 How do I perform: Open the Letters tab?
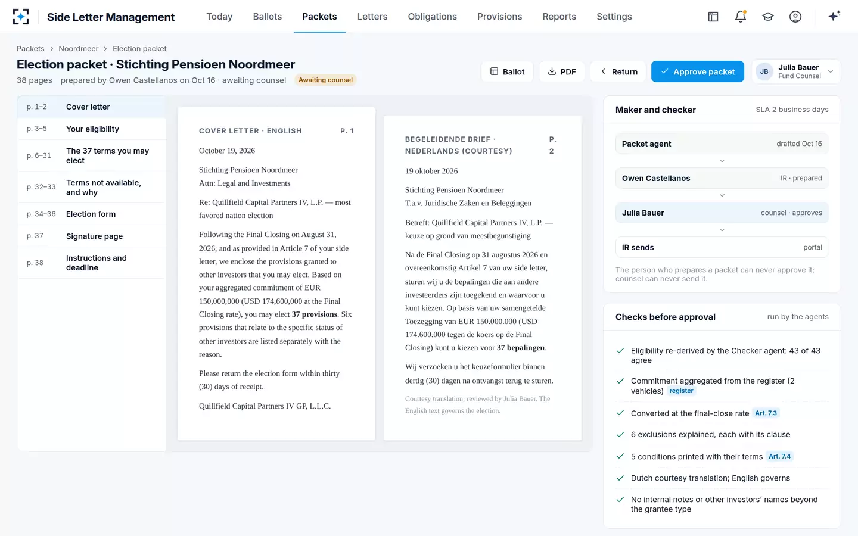pyautogui.click(x=372, y=17)
